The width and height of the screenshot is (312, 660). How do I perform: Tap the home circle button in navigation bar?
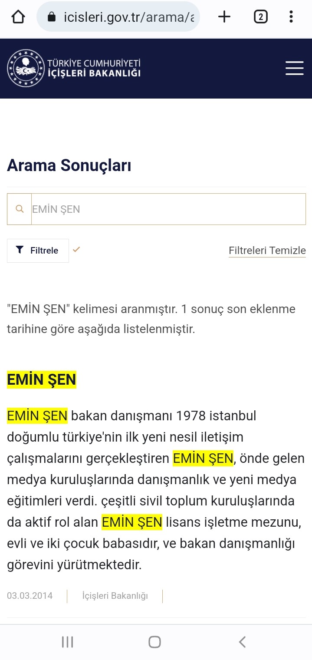(x=154, y=641)
